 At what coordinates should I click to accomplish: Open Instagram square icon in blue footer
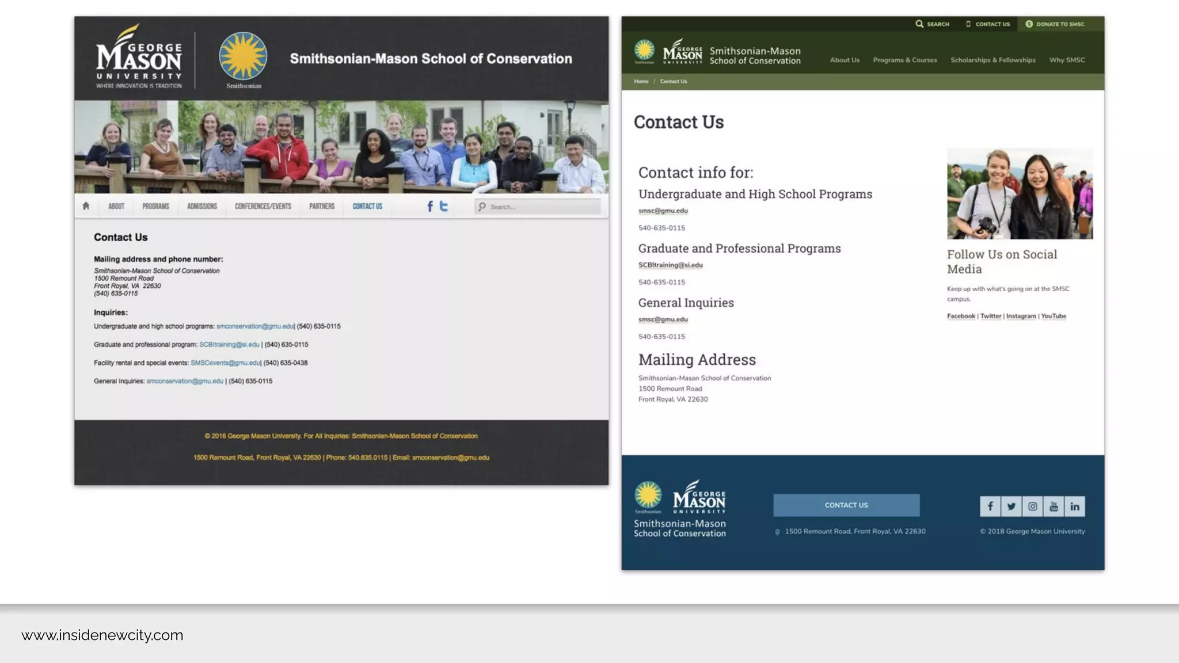(1033, 506)
